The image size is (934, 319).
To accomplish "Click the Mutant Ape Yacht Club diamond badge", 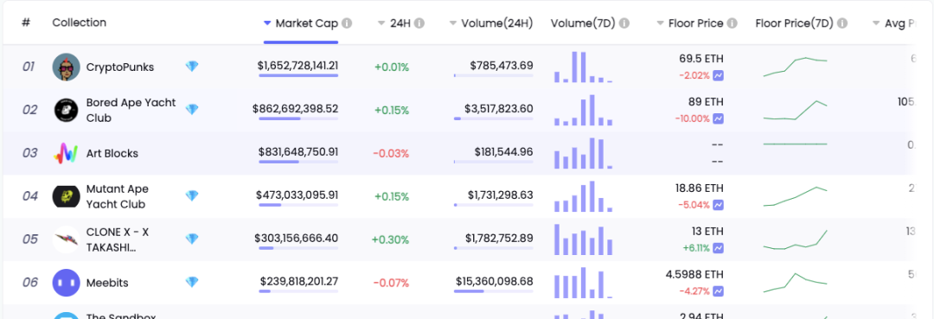I will click(192, 195).
